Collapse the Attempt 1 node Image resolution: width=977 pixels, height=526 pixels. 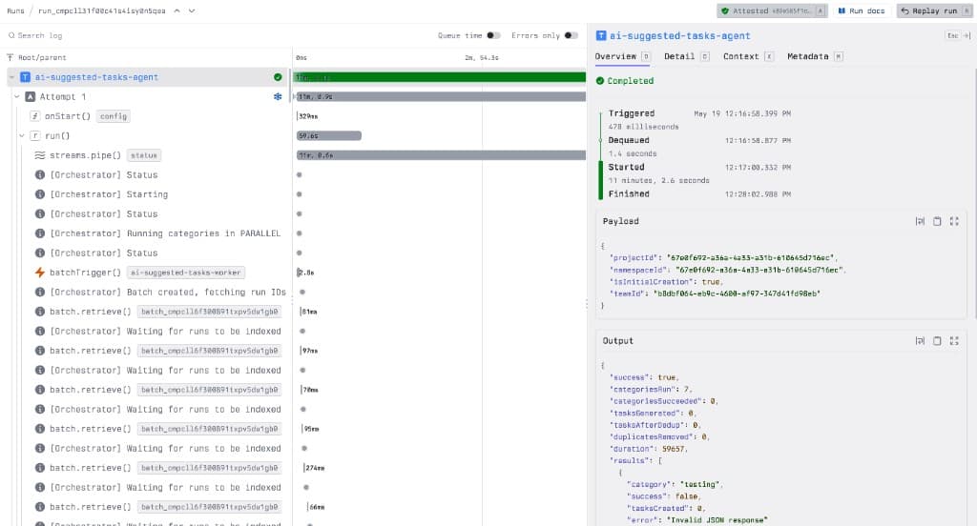(x=17, y=96)
